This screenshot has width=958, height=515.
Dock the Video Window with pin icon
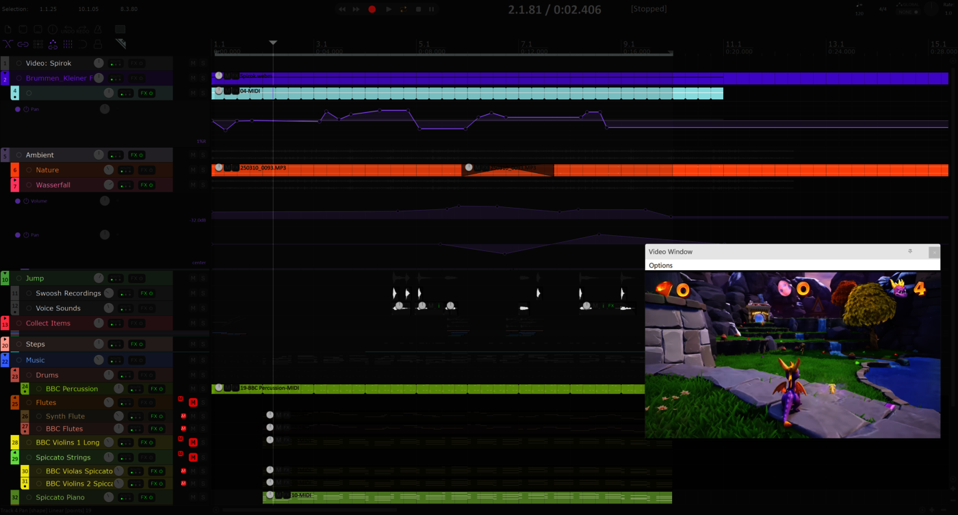click(x=910, y=252)
